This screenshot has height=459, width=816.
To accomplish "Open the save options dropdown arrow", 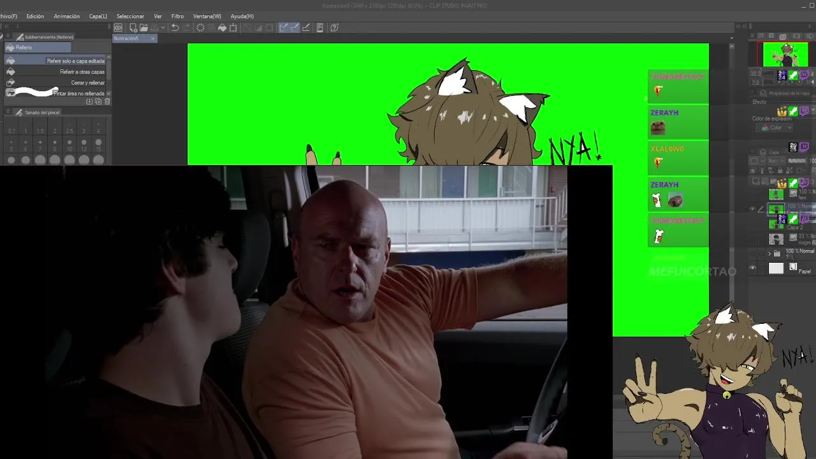I will pos(163,27).
